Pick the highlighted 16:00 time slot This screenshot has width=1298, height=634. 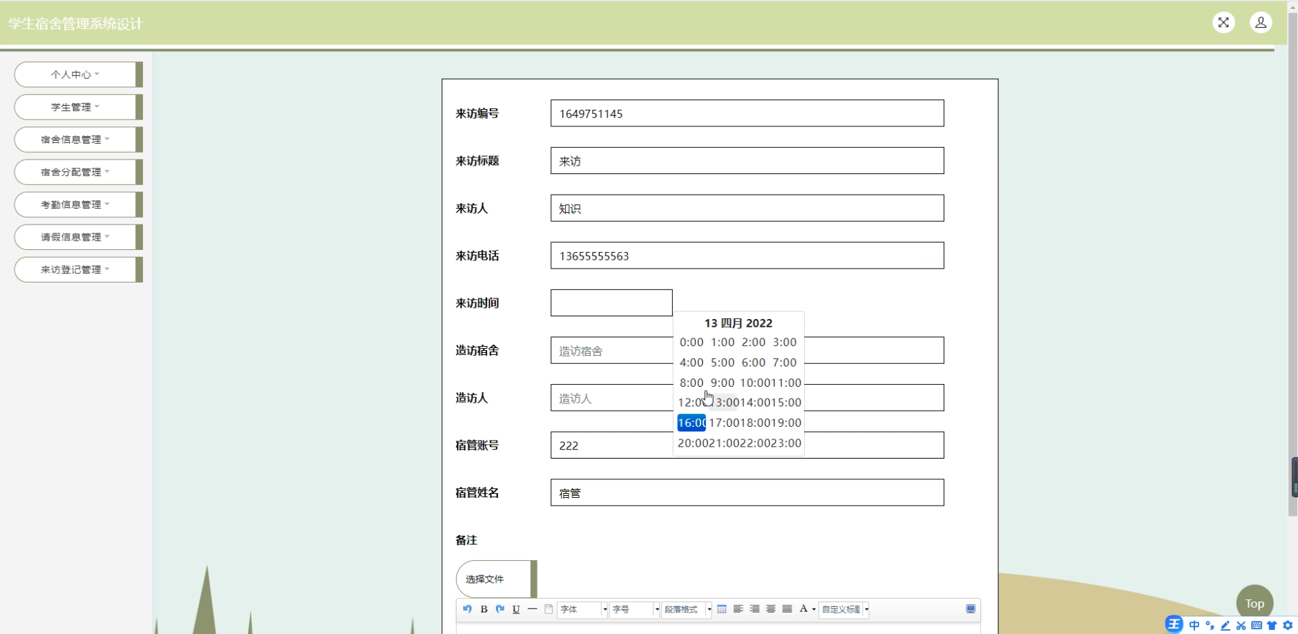tap(691, 423)
